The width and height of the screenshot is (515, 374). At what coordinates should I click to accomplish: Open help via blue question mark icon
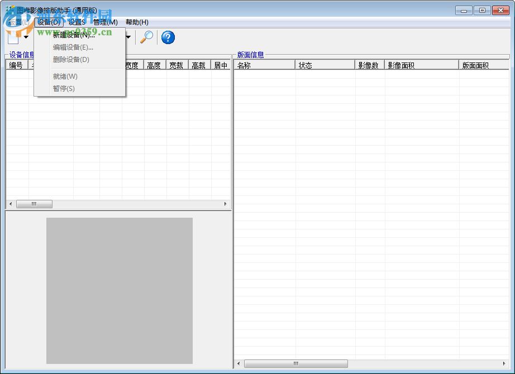[168, 37]
